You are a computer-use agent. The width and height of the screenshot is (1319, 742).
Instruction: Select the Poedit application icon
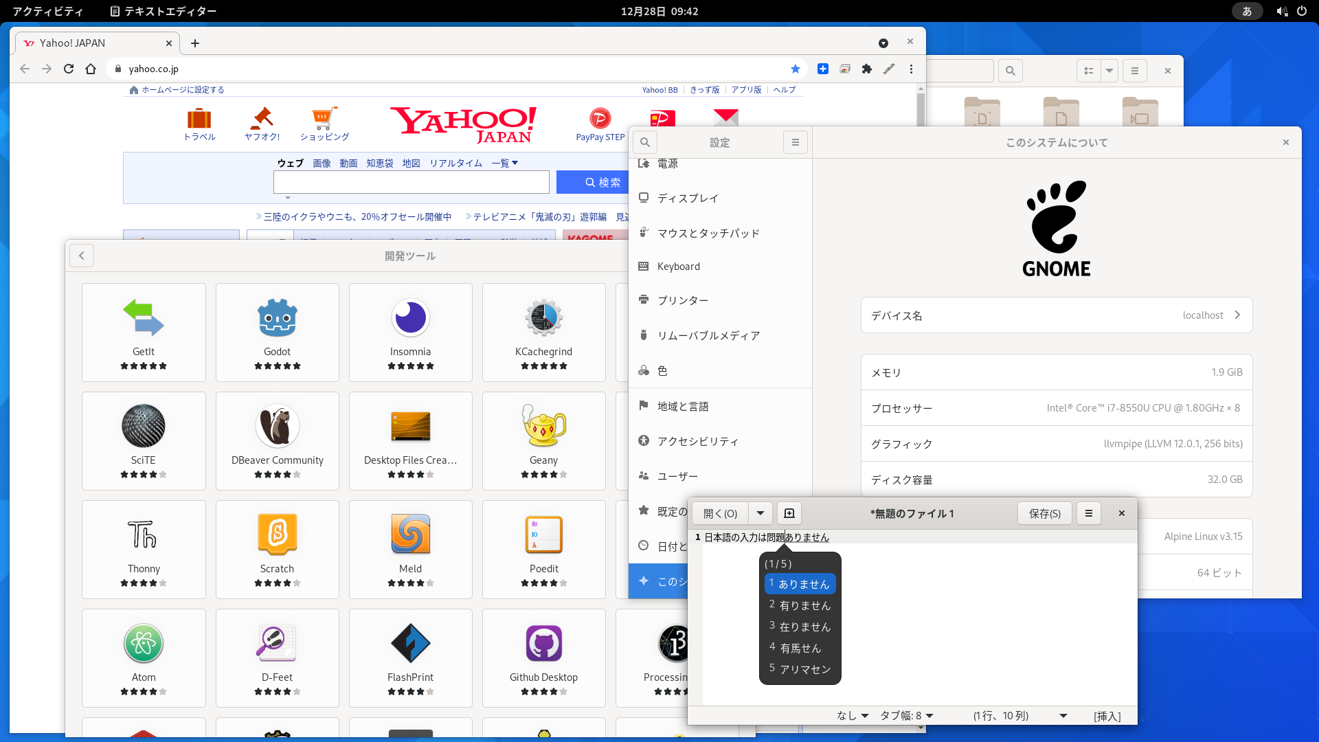click(x=543, y=534)
